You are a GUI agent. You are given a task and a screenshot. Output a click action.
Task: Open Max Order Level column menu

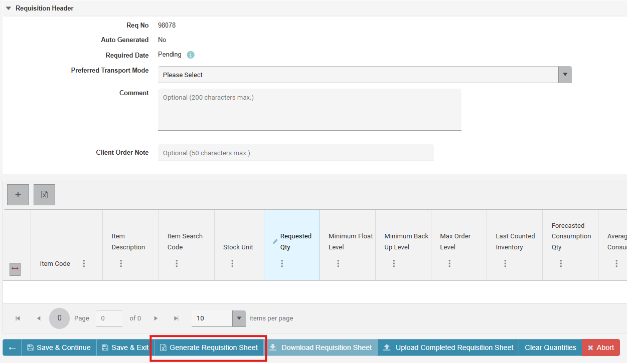(x=449, y=263)
